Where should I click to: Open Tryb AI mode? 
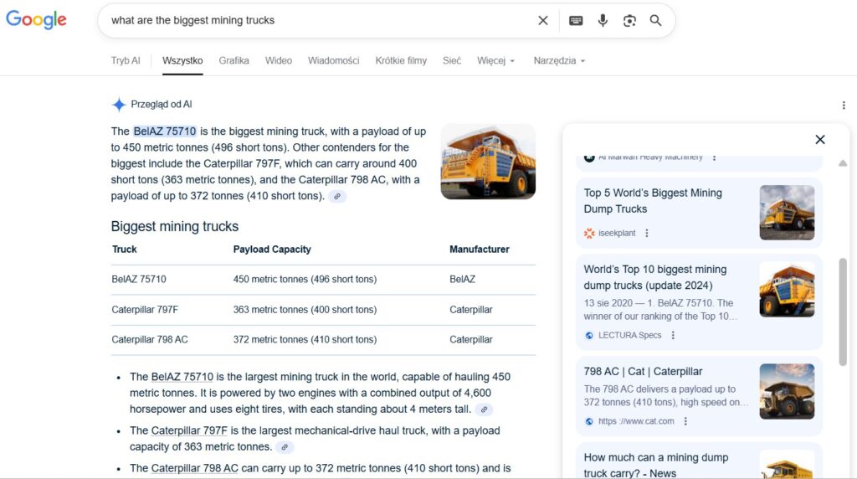[x=126, y=60]
